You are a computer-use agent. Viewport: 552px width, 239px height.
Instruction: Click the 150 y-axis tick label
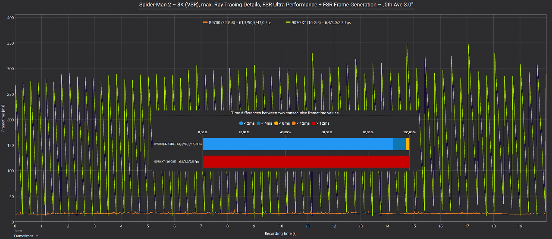11,145
